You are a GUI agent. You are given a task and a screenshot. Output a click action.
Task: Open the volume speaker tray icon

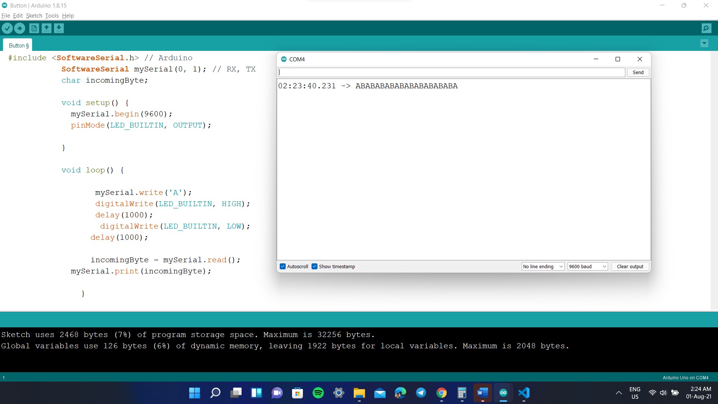coord(663,393)
